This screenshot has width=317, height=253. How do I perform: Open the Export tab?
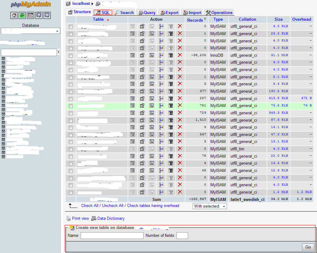[169, 12]
